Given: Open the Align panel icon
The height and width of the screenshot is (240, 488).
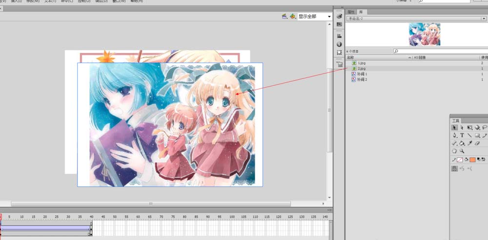Looking at the screenshot, I should click(x=339, y=36).
